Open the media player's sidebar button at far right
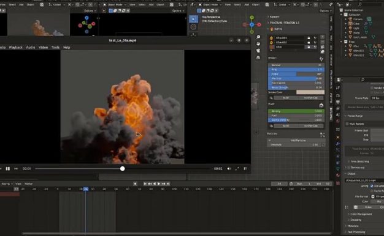 (x=245, y=169)
